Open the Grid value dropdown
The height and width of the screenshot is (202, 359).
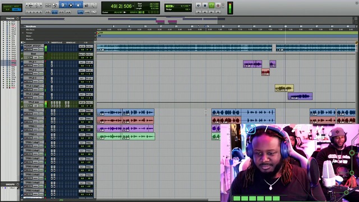(190, 6)
